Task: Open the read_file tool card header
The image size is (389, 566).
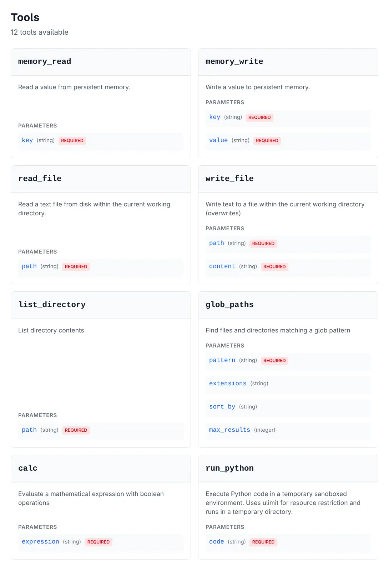Action: (x=40, y=179)
